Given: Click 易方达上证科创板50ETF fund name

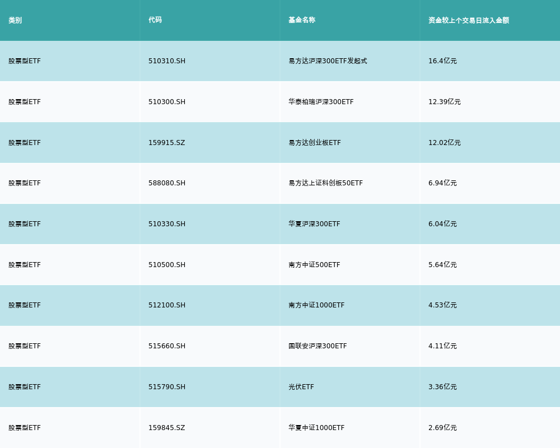Looking at the screenshot, I should click(325, 183).
